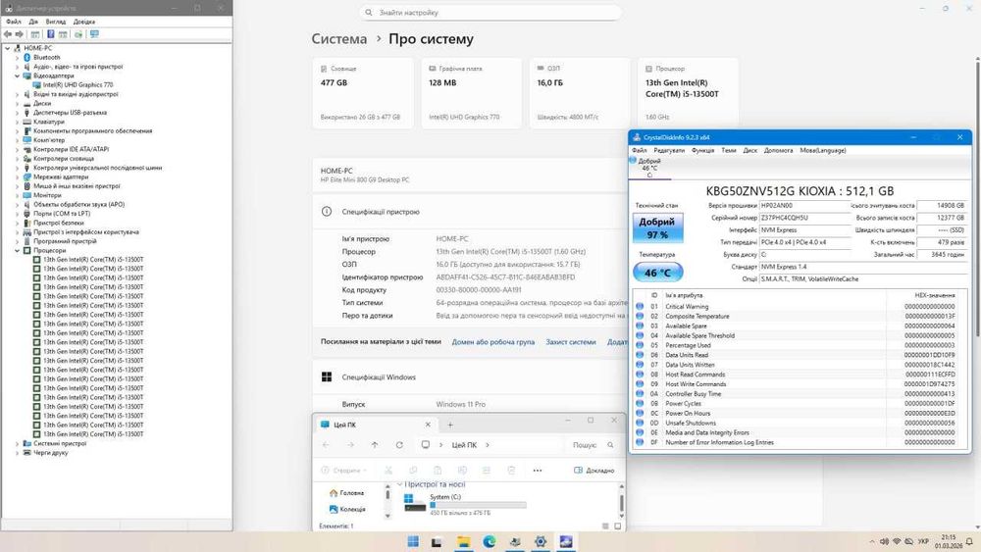Click the Windows logo beside Специфікації Windows
Viewport: 981px width, 552px height.
point(327,376)
